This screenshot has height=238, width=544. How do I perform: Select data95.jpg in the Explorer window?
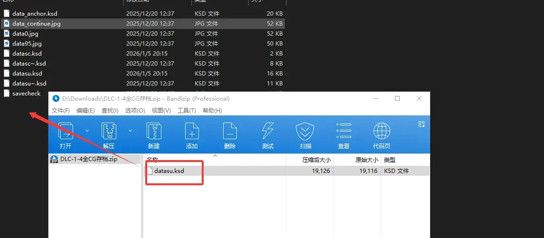pyautogui.click(x=27, y=43)
